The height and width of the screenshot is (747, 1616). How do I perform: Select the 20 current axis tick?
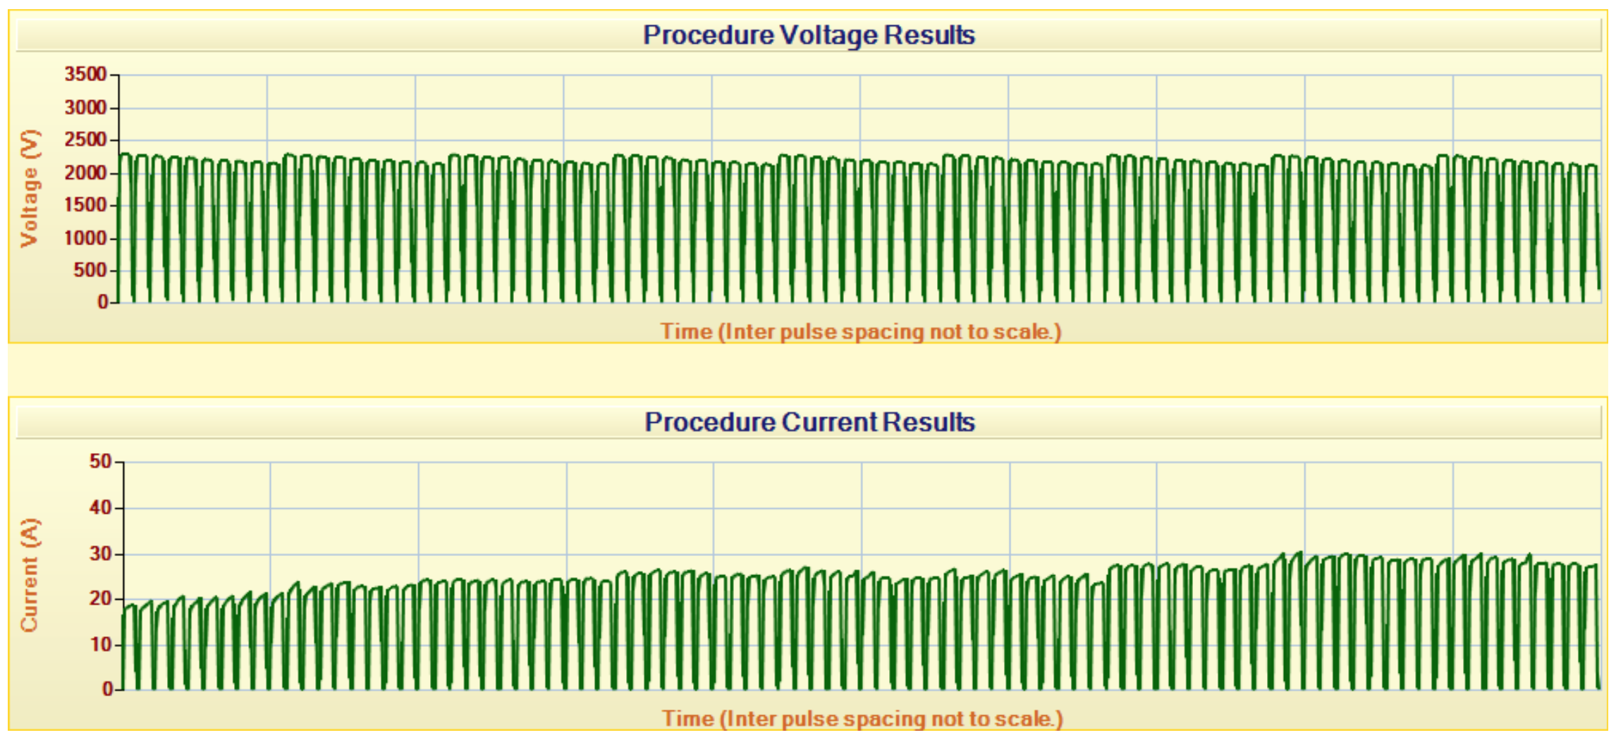pos(100,599)
